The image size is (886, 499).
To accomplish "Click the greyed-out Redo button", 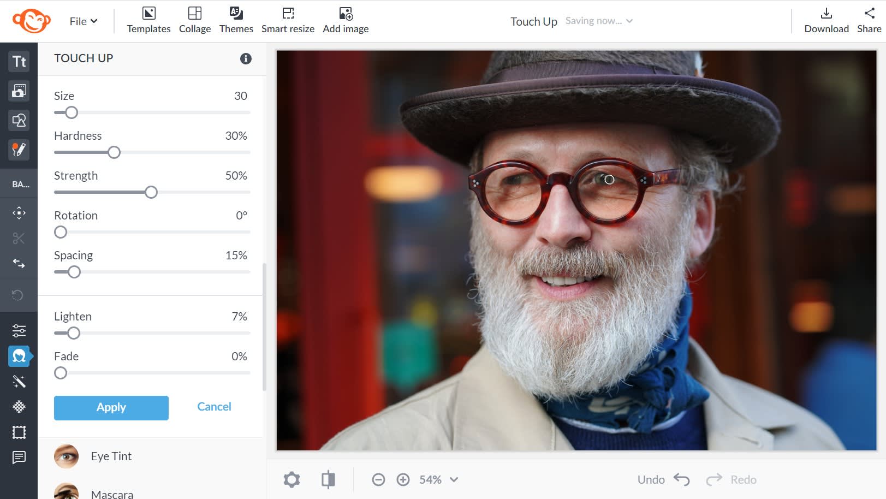I will pos(731,480).
